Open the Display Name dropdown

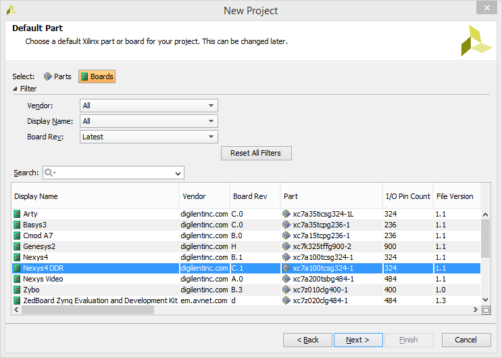pyautogui.click(x=149, y=121)
